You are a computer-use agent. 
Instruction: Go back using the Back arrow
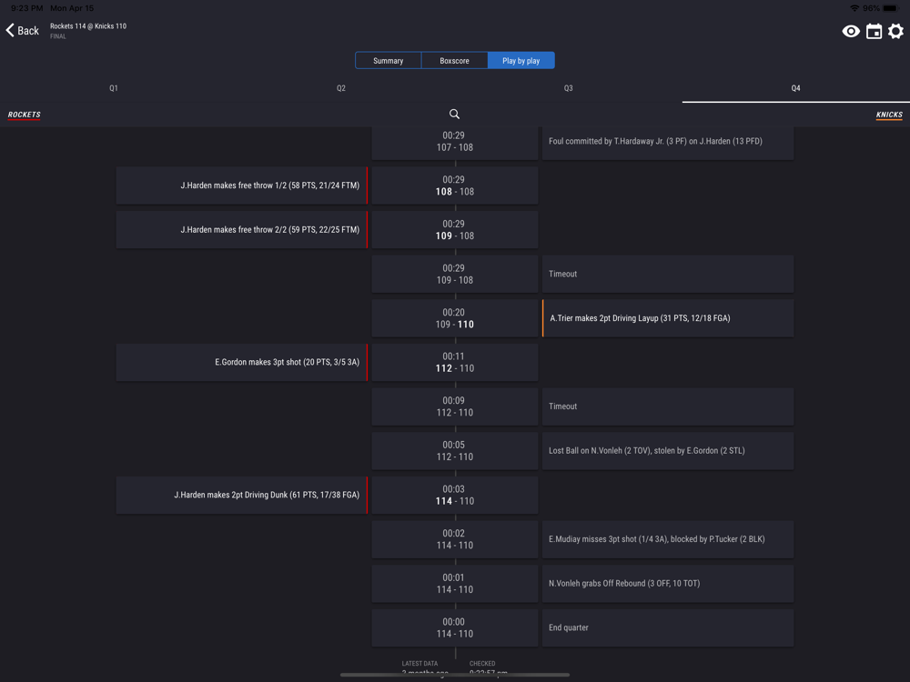pyautogui.click(x=22, y=31)
